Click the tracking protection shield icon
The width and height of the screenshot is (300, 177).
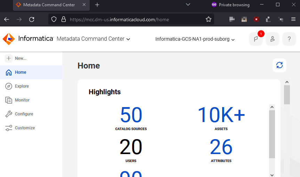(54, 19)
